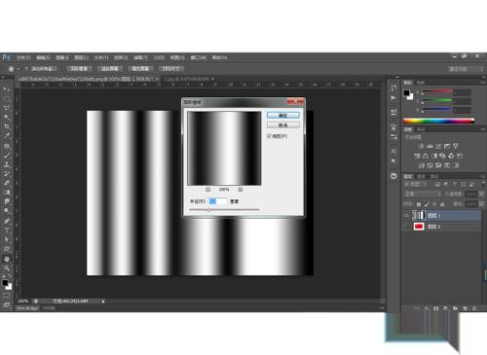The image size is (487, 355).
Task: Add a Curves adjustment
Action: (438, 146)
